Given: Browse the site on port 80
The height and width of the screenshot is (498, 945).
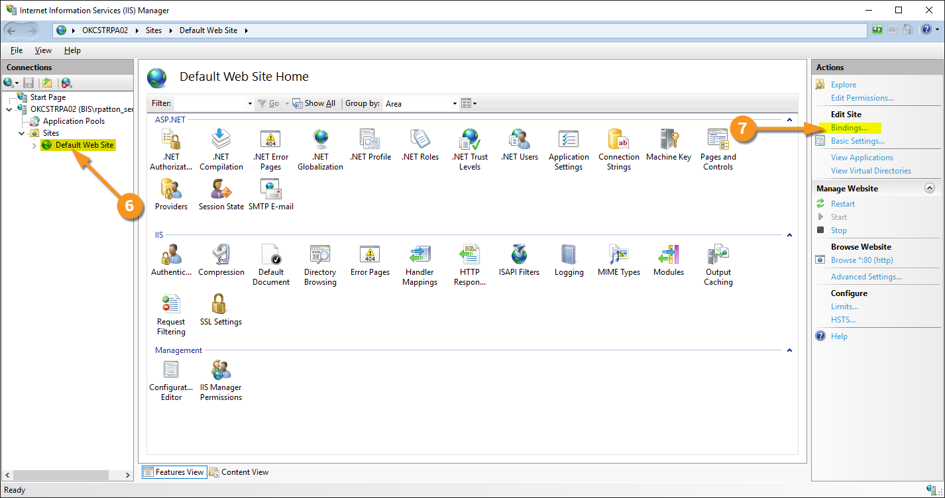Looking at the screenshot, I should (862, 260).
